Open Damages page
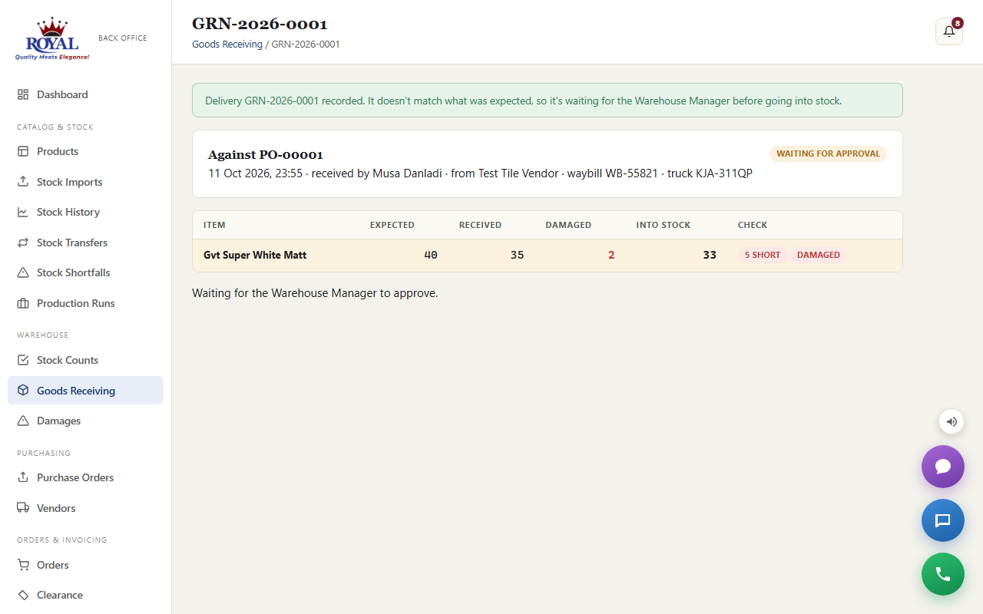This screenshot has width=983, height=614. coord(85,421)
